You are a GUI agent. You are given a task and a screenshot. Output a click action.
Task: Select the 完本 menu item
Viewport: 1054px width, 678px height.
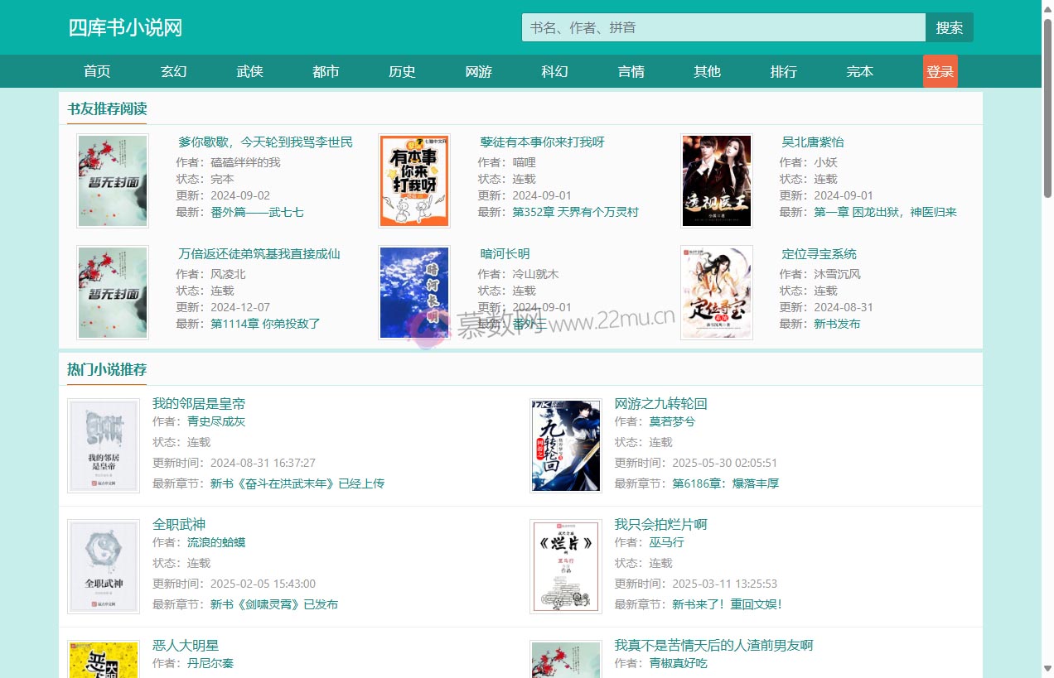click(x=859, y=71)
